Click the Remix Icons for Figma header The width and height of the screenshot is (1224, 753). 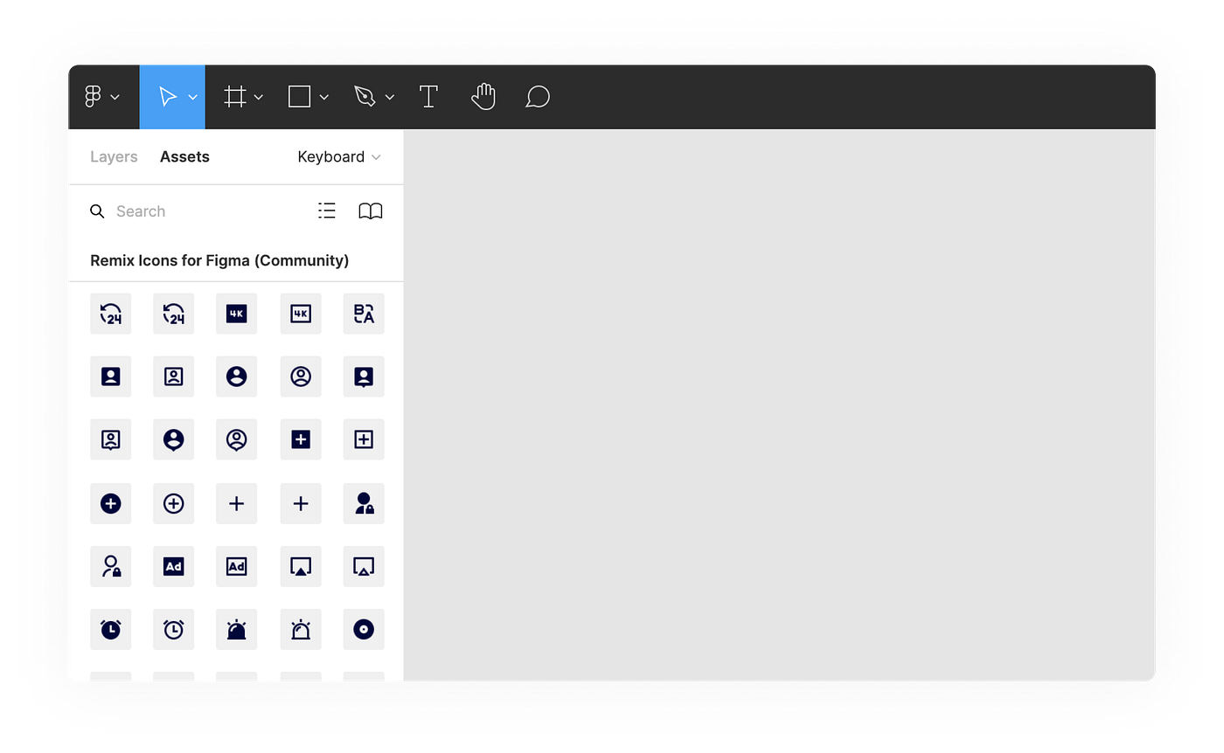tap(219, 260)
